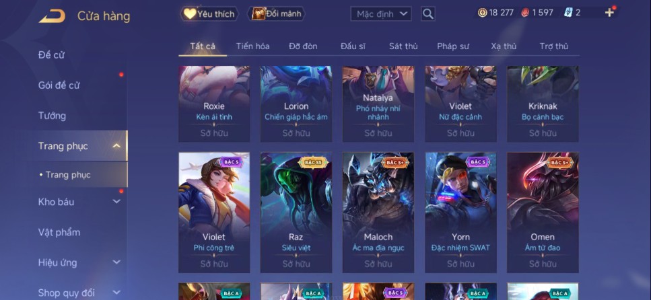The height and width of the screenshot is (300, 651).
Task: Click the heart icon on Yêu thích
Action: [190, 13]
